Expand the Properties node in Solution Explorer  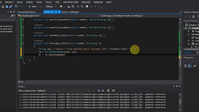[x=188, y=31]
